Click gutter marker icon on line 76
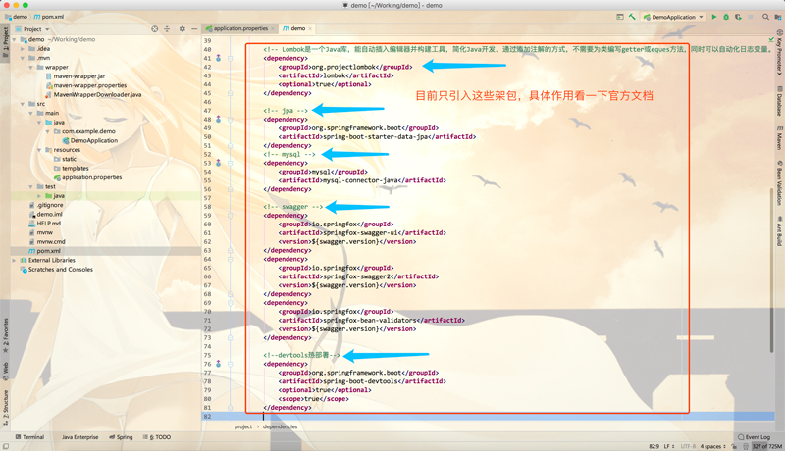This screenshot has width=785, height=451. (218, 364)
